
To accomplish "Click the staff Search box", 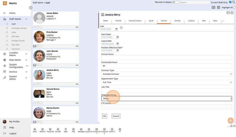I will 195,2.
